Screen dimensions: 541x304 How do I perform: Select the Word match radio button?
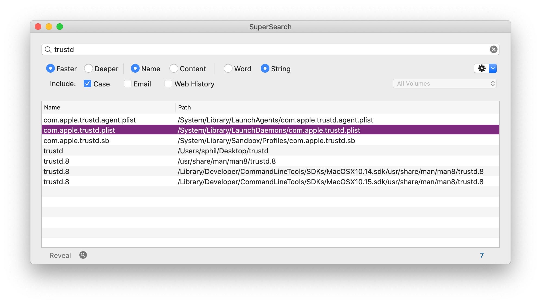[228, 69]
